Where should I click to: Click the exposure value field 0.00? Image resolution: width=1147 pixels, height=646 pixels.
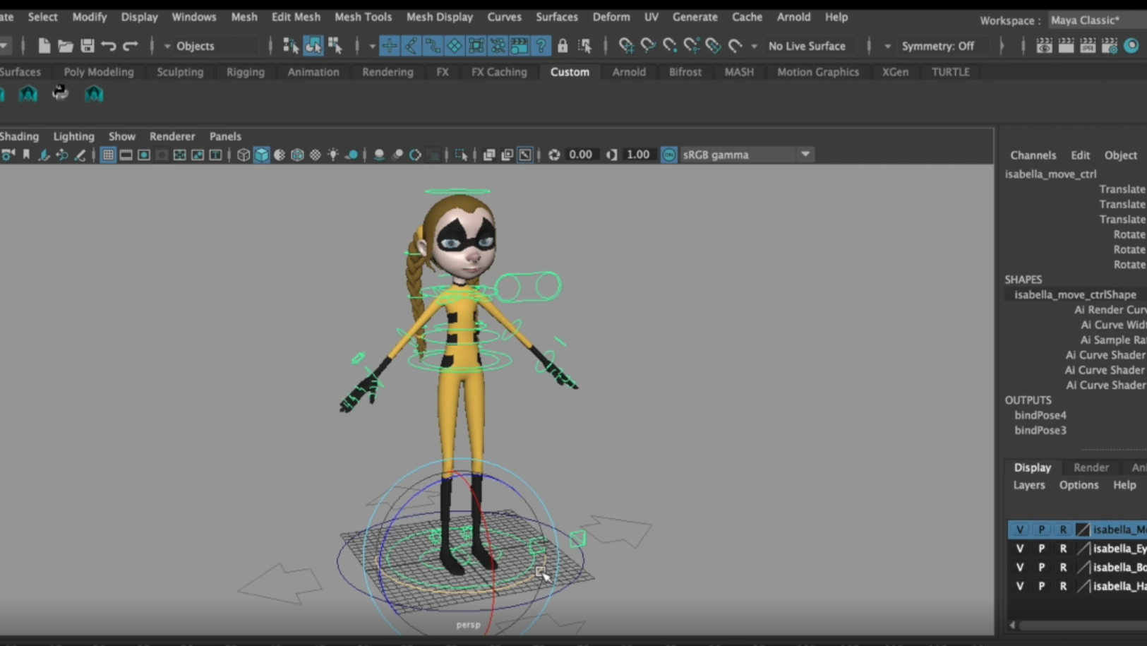(x=581, y=155)
